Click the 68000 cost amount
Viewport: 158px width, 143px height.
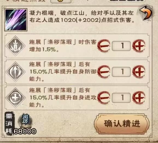click(25, 131)
